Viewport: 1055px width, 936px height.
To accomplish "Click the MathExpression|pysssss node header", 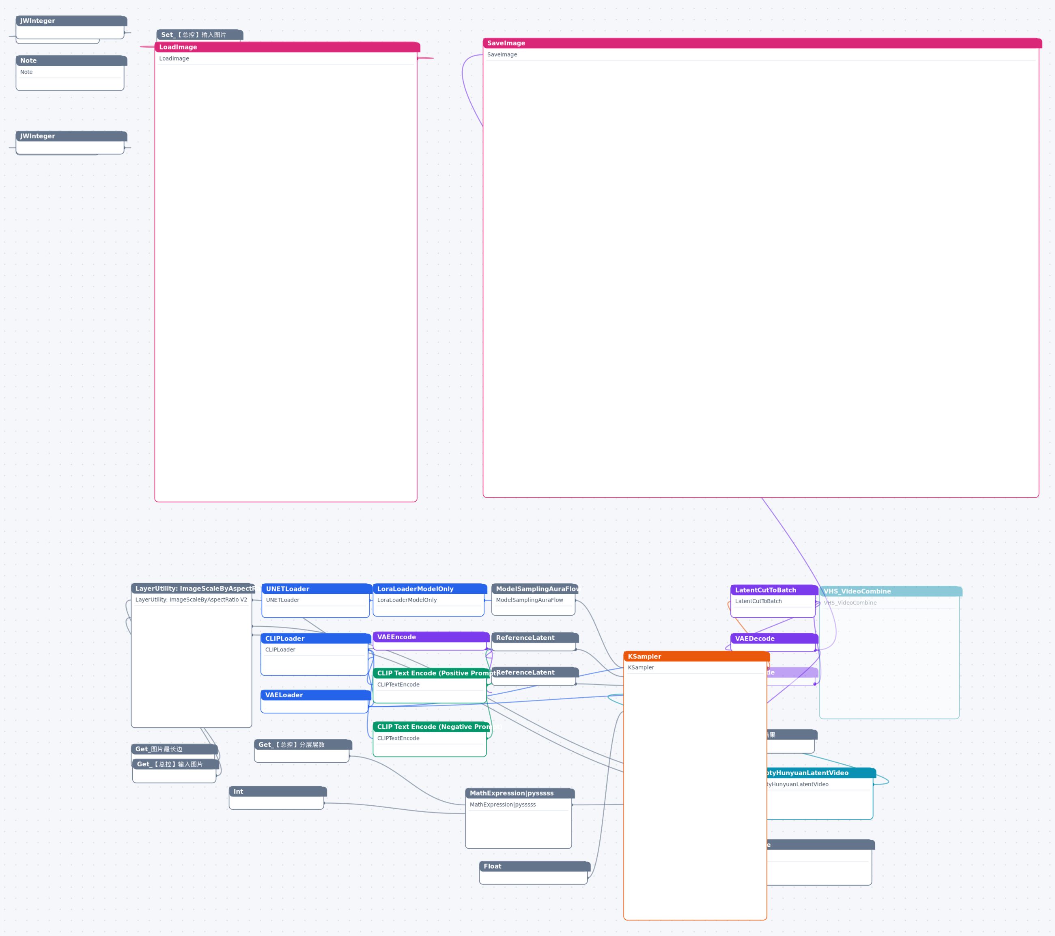I will 520,793.
